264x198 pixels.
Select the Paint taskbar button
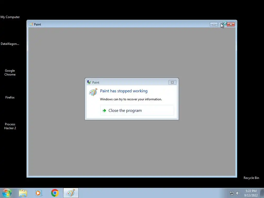(71, 193)
